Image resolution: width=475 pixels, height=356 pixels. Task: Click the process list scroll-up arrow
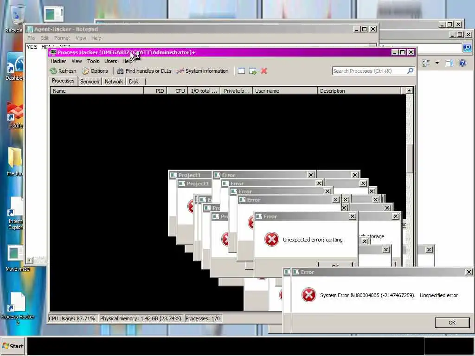tap(409, 90)
